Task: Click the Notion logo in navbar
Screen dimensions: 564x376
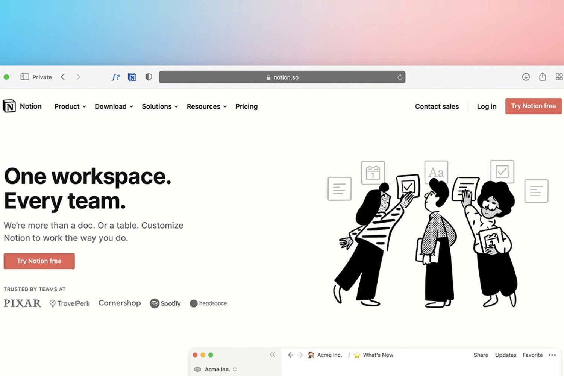Action: click(x=22, y=106)
